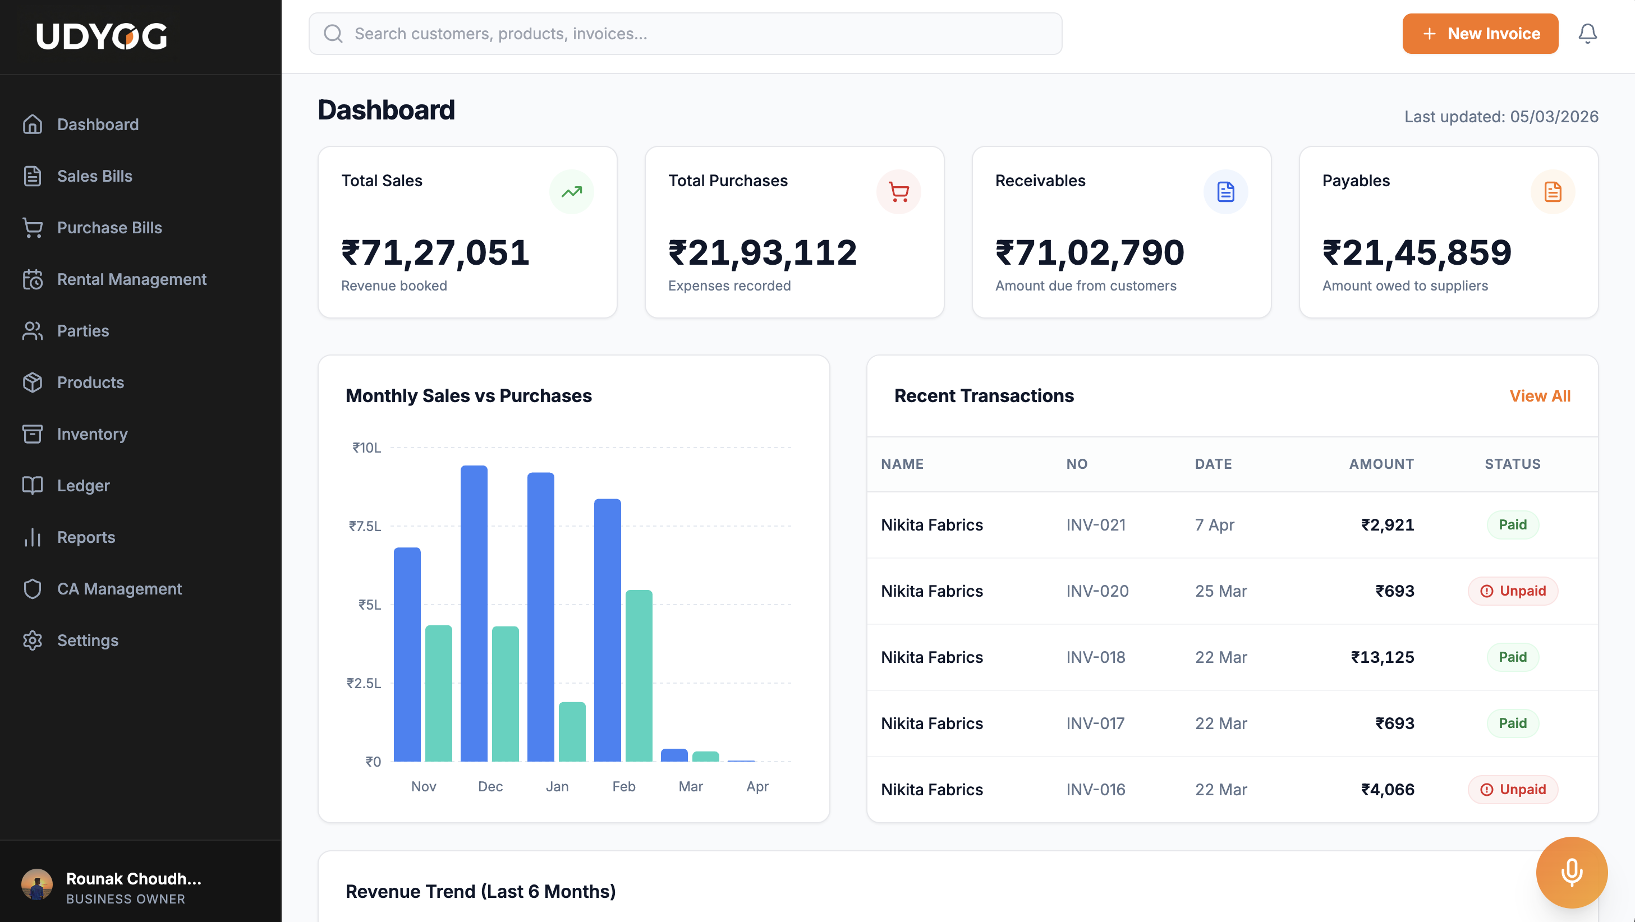Click the Inventory archive icon
This screenshot has width=1635, height=922.
[x=33, y=434]
